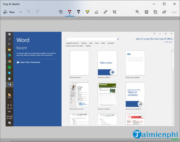Click the taskbar Search magnifier icon
Screen dimensions: 180x142
click(9, 39)
